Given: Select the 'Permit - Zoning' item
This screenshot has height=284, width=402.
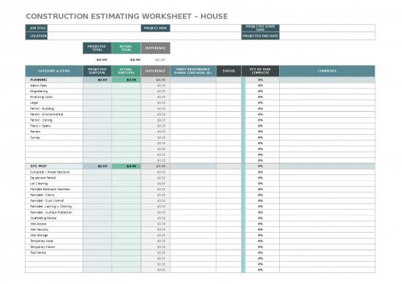Looking at the screenshot, I should 41,120.
